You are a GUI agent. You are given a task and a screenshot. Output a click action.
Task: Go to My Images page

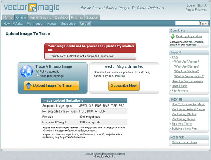click(34, 24)
